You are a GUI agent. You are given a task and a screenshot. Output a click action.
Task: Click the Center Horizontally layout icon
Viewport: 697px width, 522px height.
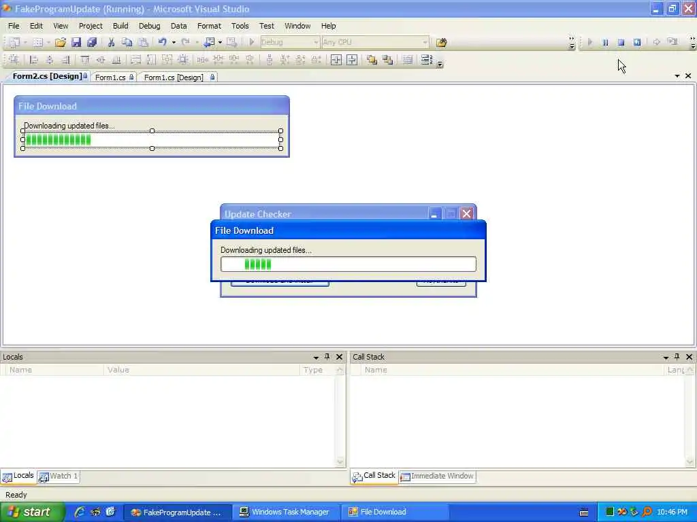336,60
